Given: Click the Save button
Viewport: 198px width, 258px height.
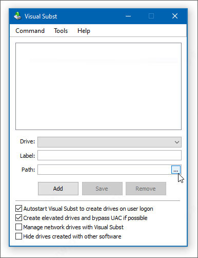Looking at the screenshot, I should [102, 189].
